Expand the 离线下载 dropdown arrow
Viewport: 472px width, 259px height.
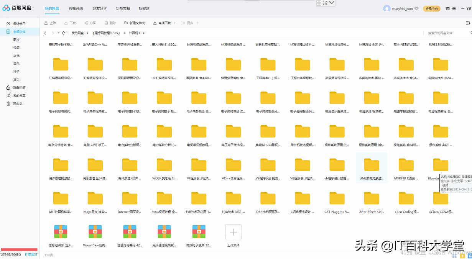174,23
